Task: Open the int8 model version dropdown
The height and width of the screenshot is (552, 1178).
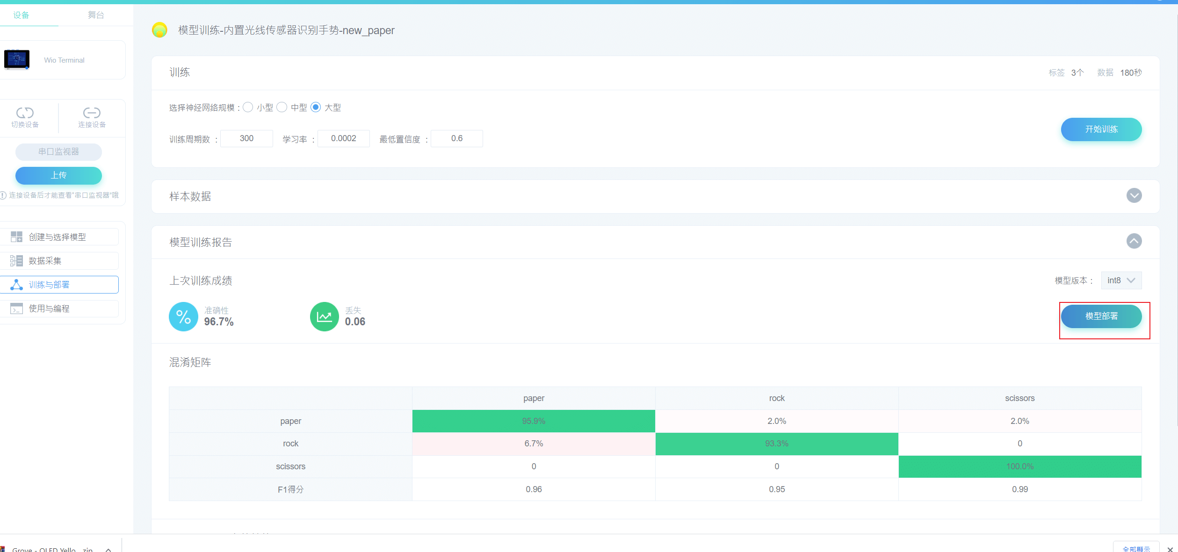Action: click(1121, 280)
